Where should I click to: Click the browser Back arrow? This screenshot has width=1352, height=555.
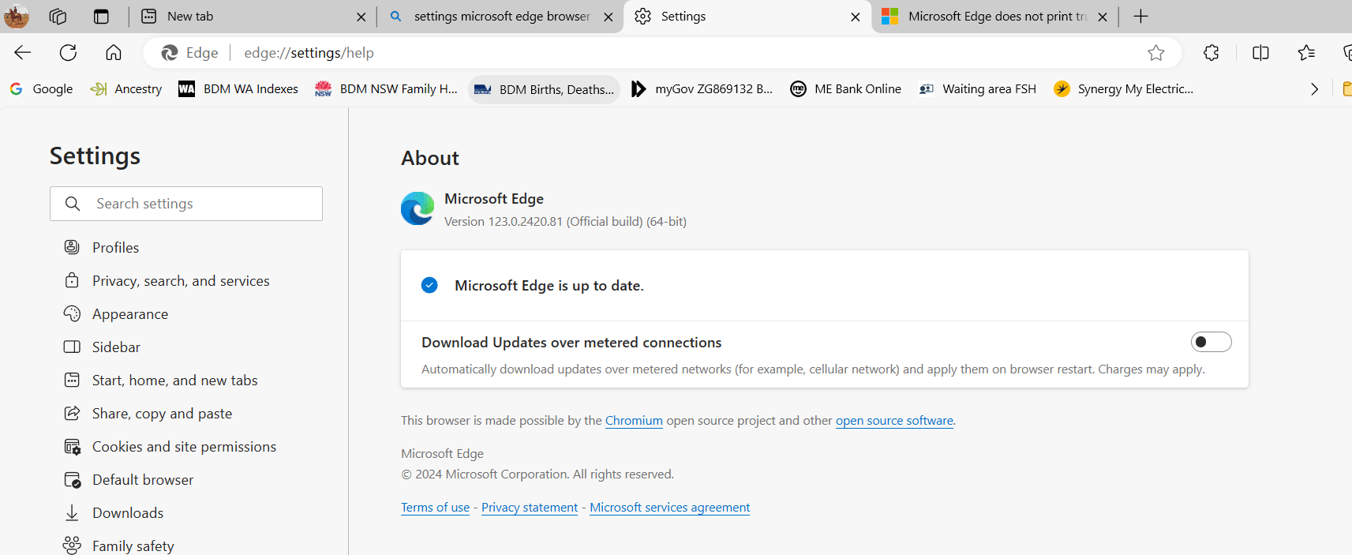point(22,53)
